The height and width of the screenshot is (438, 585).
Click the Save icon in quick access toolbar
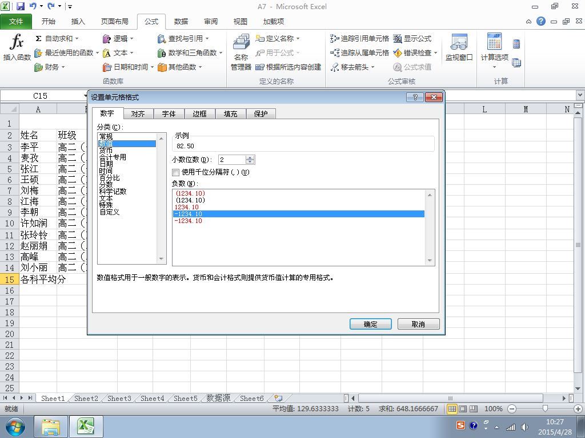(20, 6)
